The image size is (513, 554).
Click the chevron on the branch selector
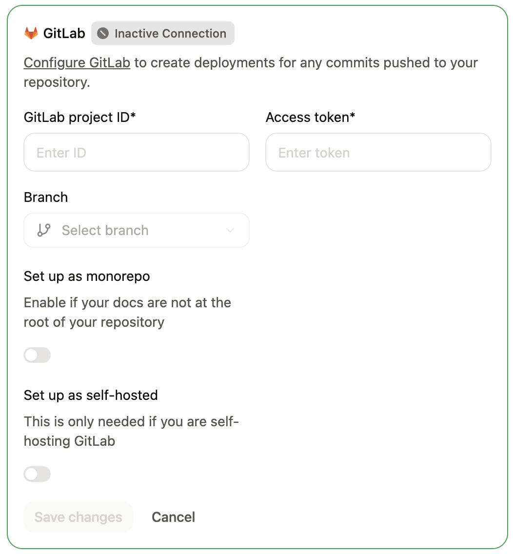230,230
